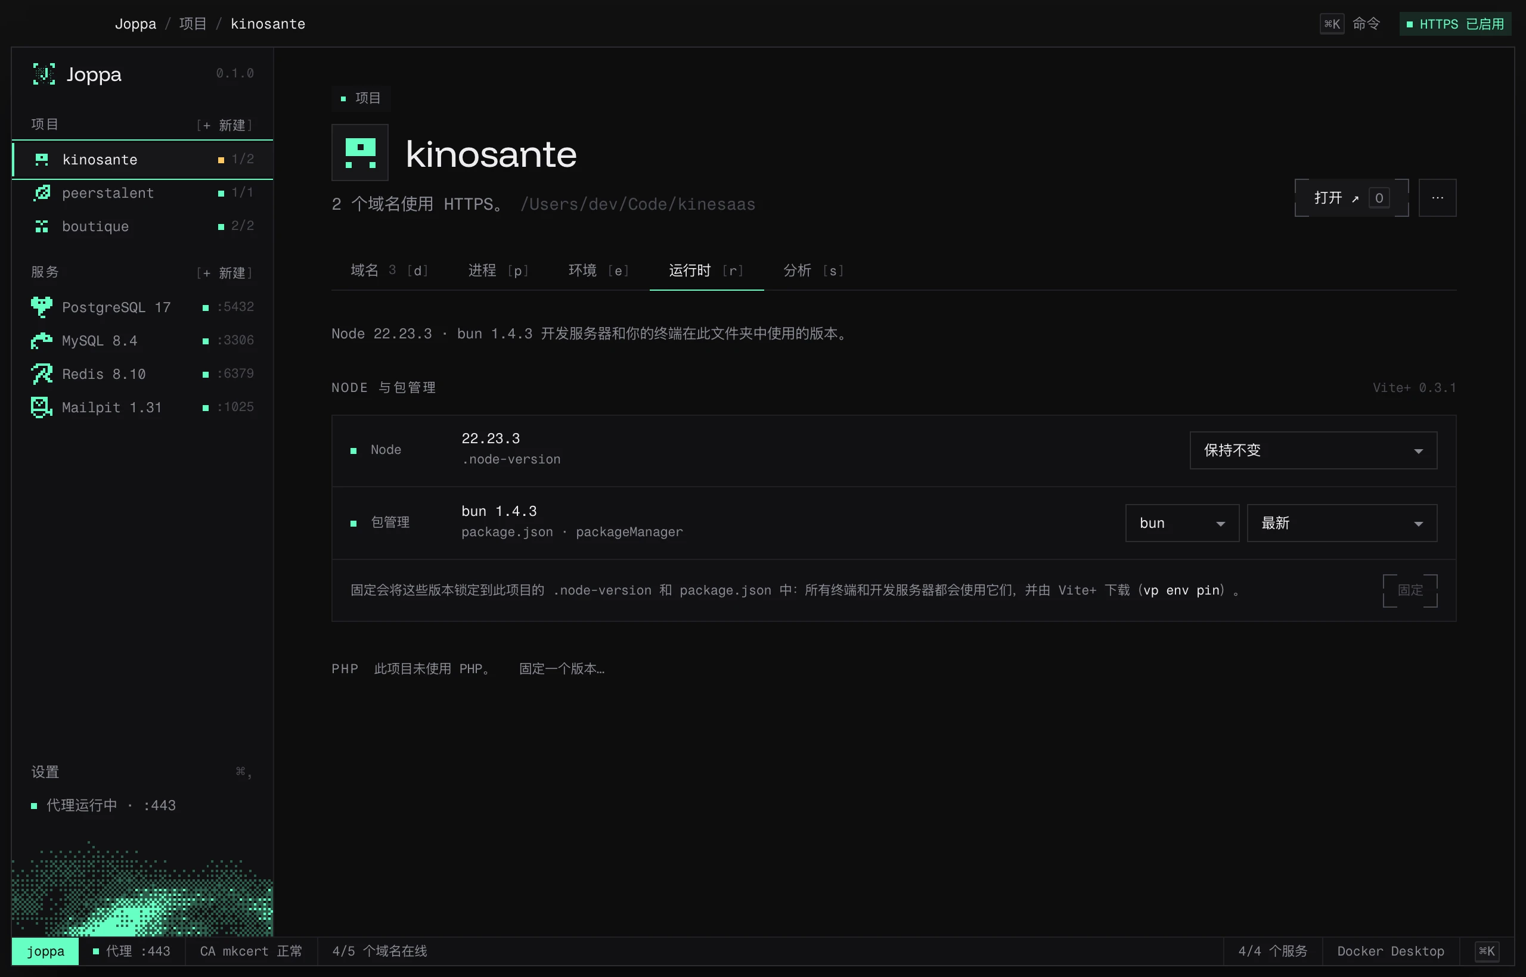Viewport: 1526px width, 977px height.
Task: Click 项目 in the breadcrumb
Action: tap(193, 24)
